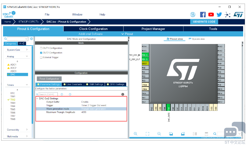Open categories settings gear icon

coord(31,39)
